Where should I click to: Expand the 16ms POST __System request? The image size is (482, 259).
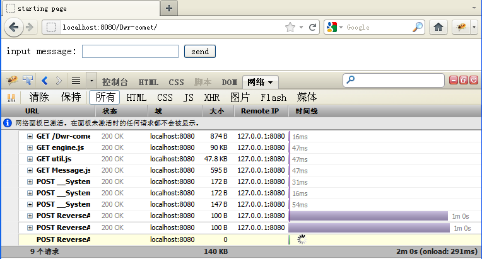coord(30,193)
